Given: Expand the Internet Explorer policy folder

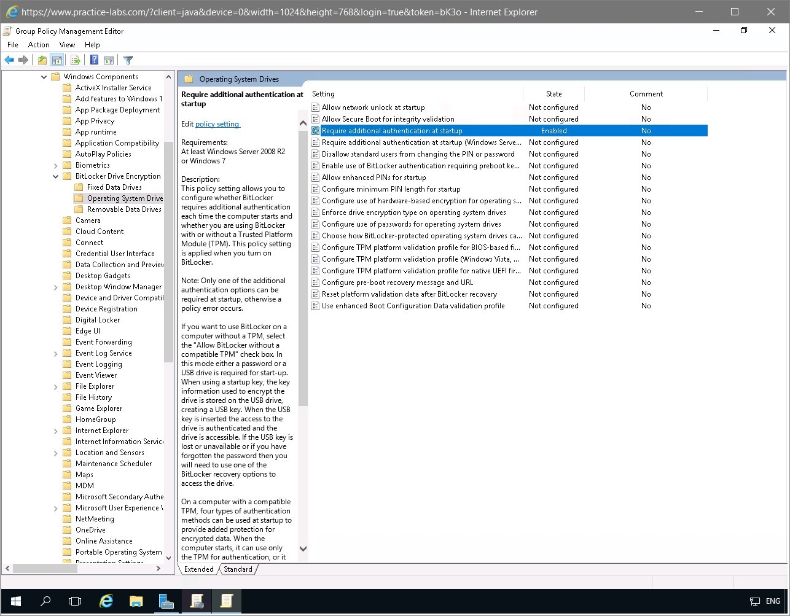Looking at the screenshot, I should tap(55, 430).
